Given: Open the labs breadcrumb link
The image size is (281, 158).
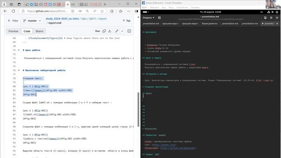Looking at the screenshot, I should click(84, 18).
